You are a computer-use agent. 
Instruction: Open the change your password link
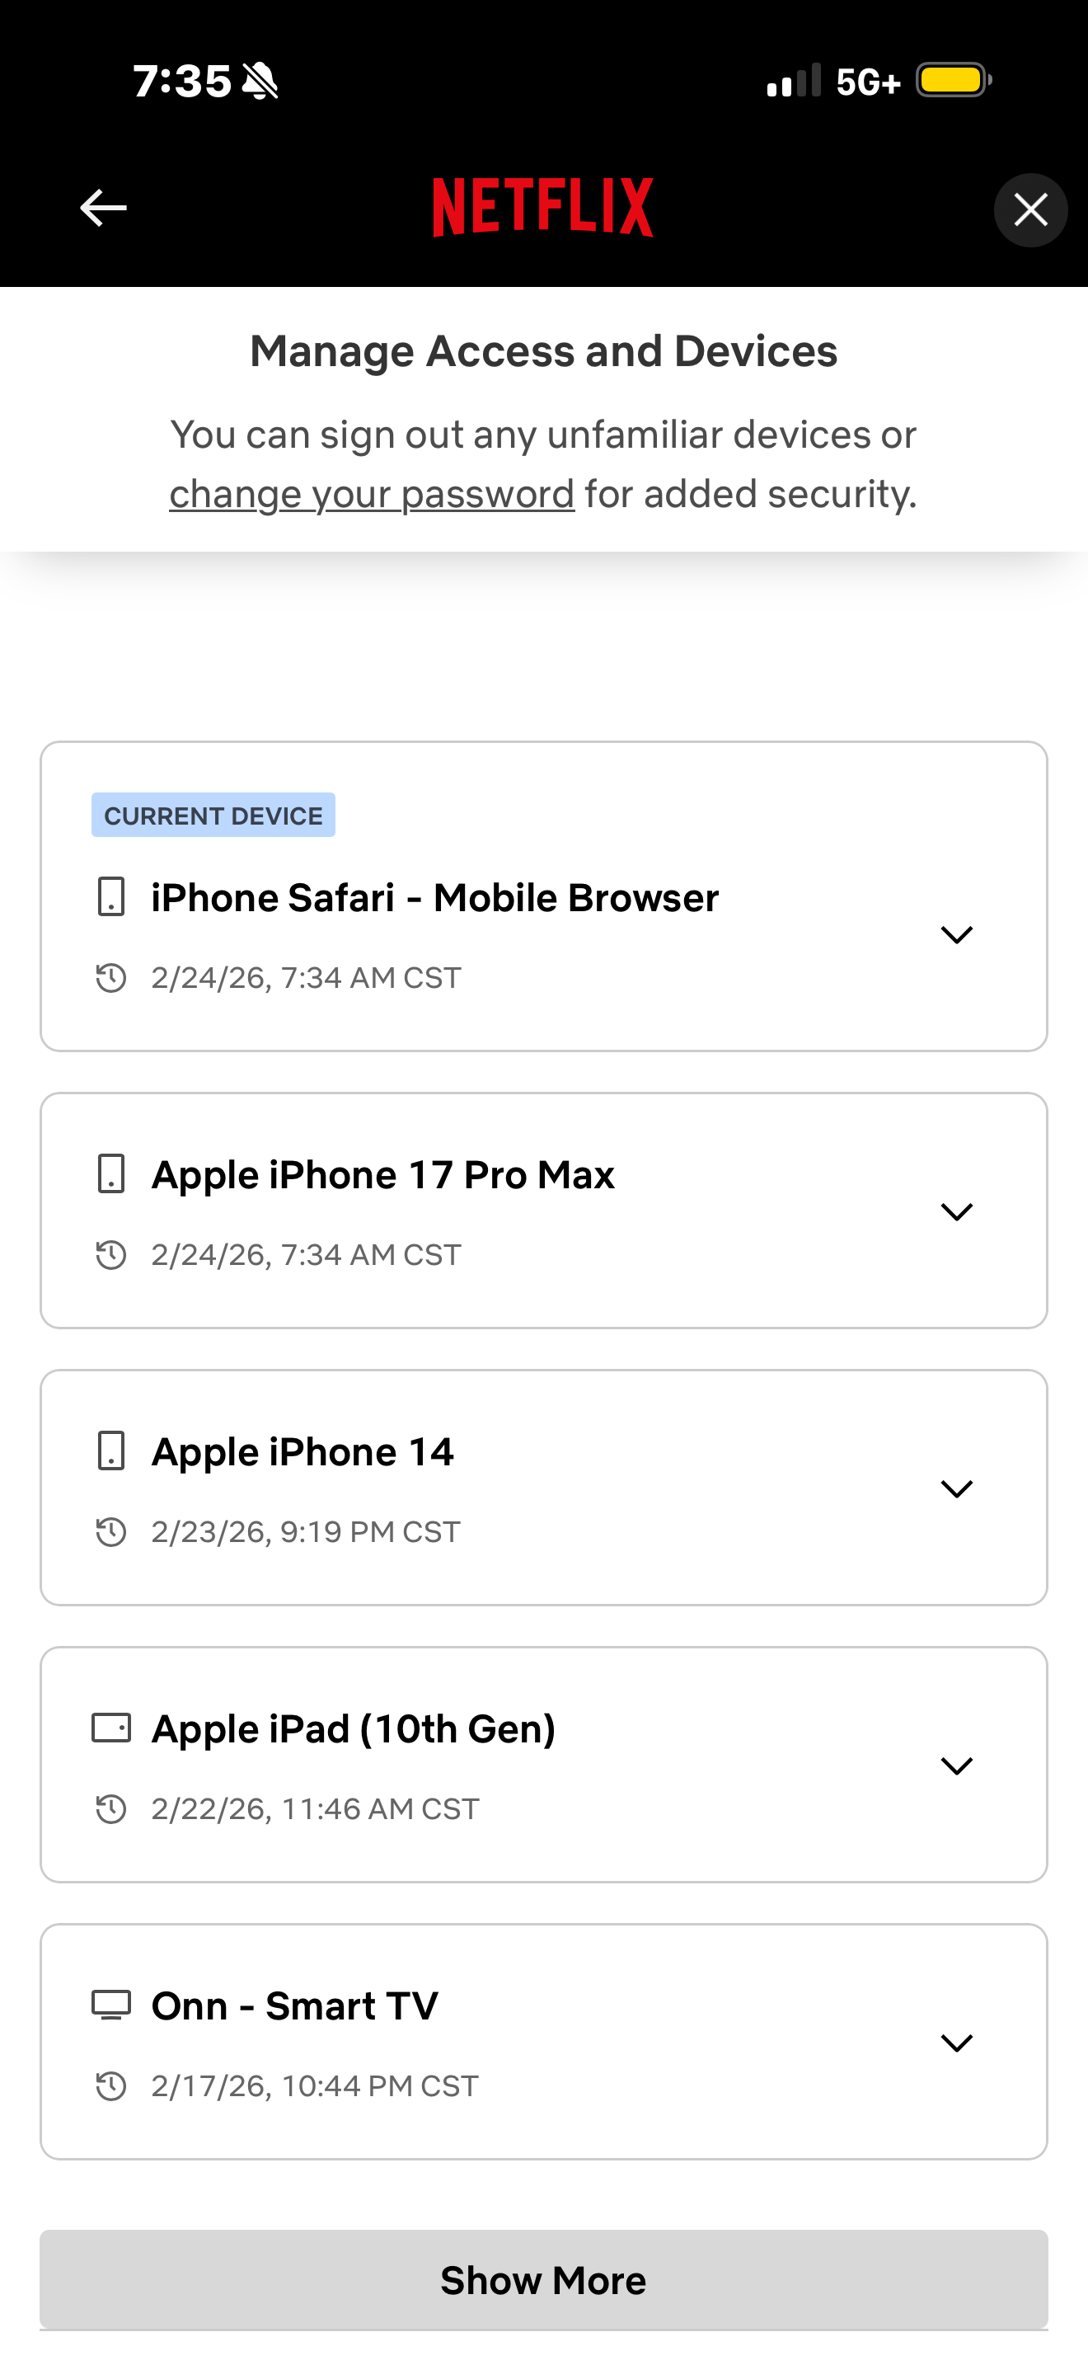pos(372,495)
